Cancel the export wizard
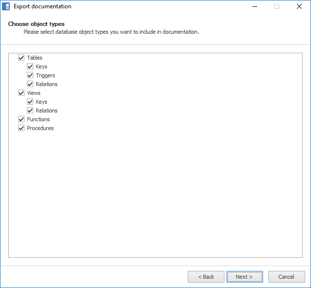Image resolution: width=311 pixels, height=288 pixels. pyautogui.click(x=287, y=277)
